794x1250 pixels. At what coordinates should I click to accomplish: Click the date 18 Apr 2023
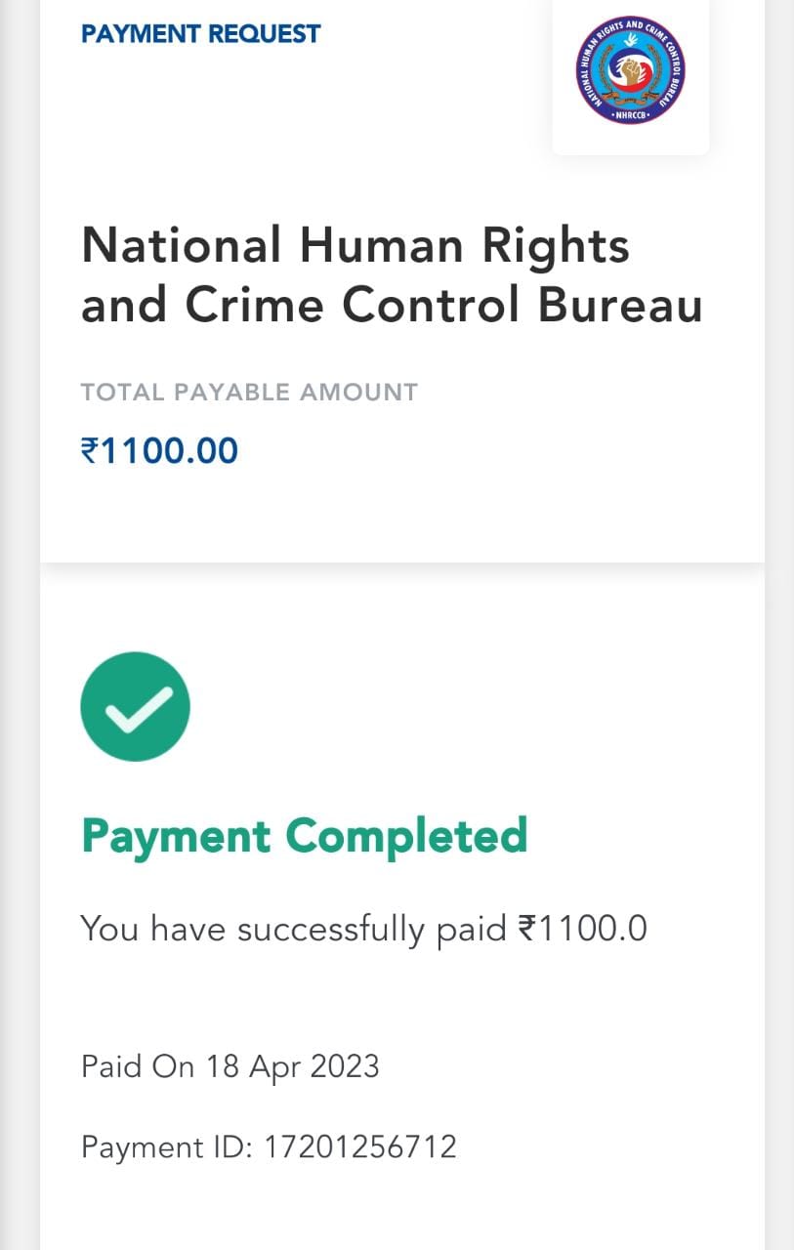(x=292, y=1065)
